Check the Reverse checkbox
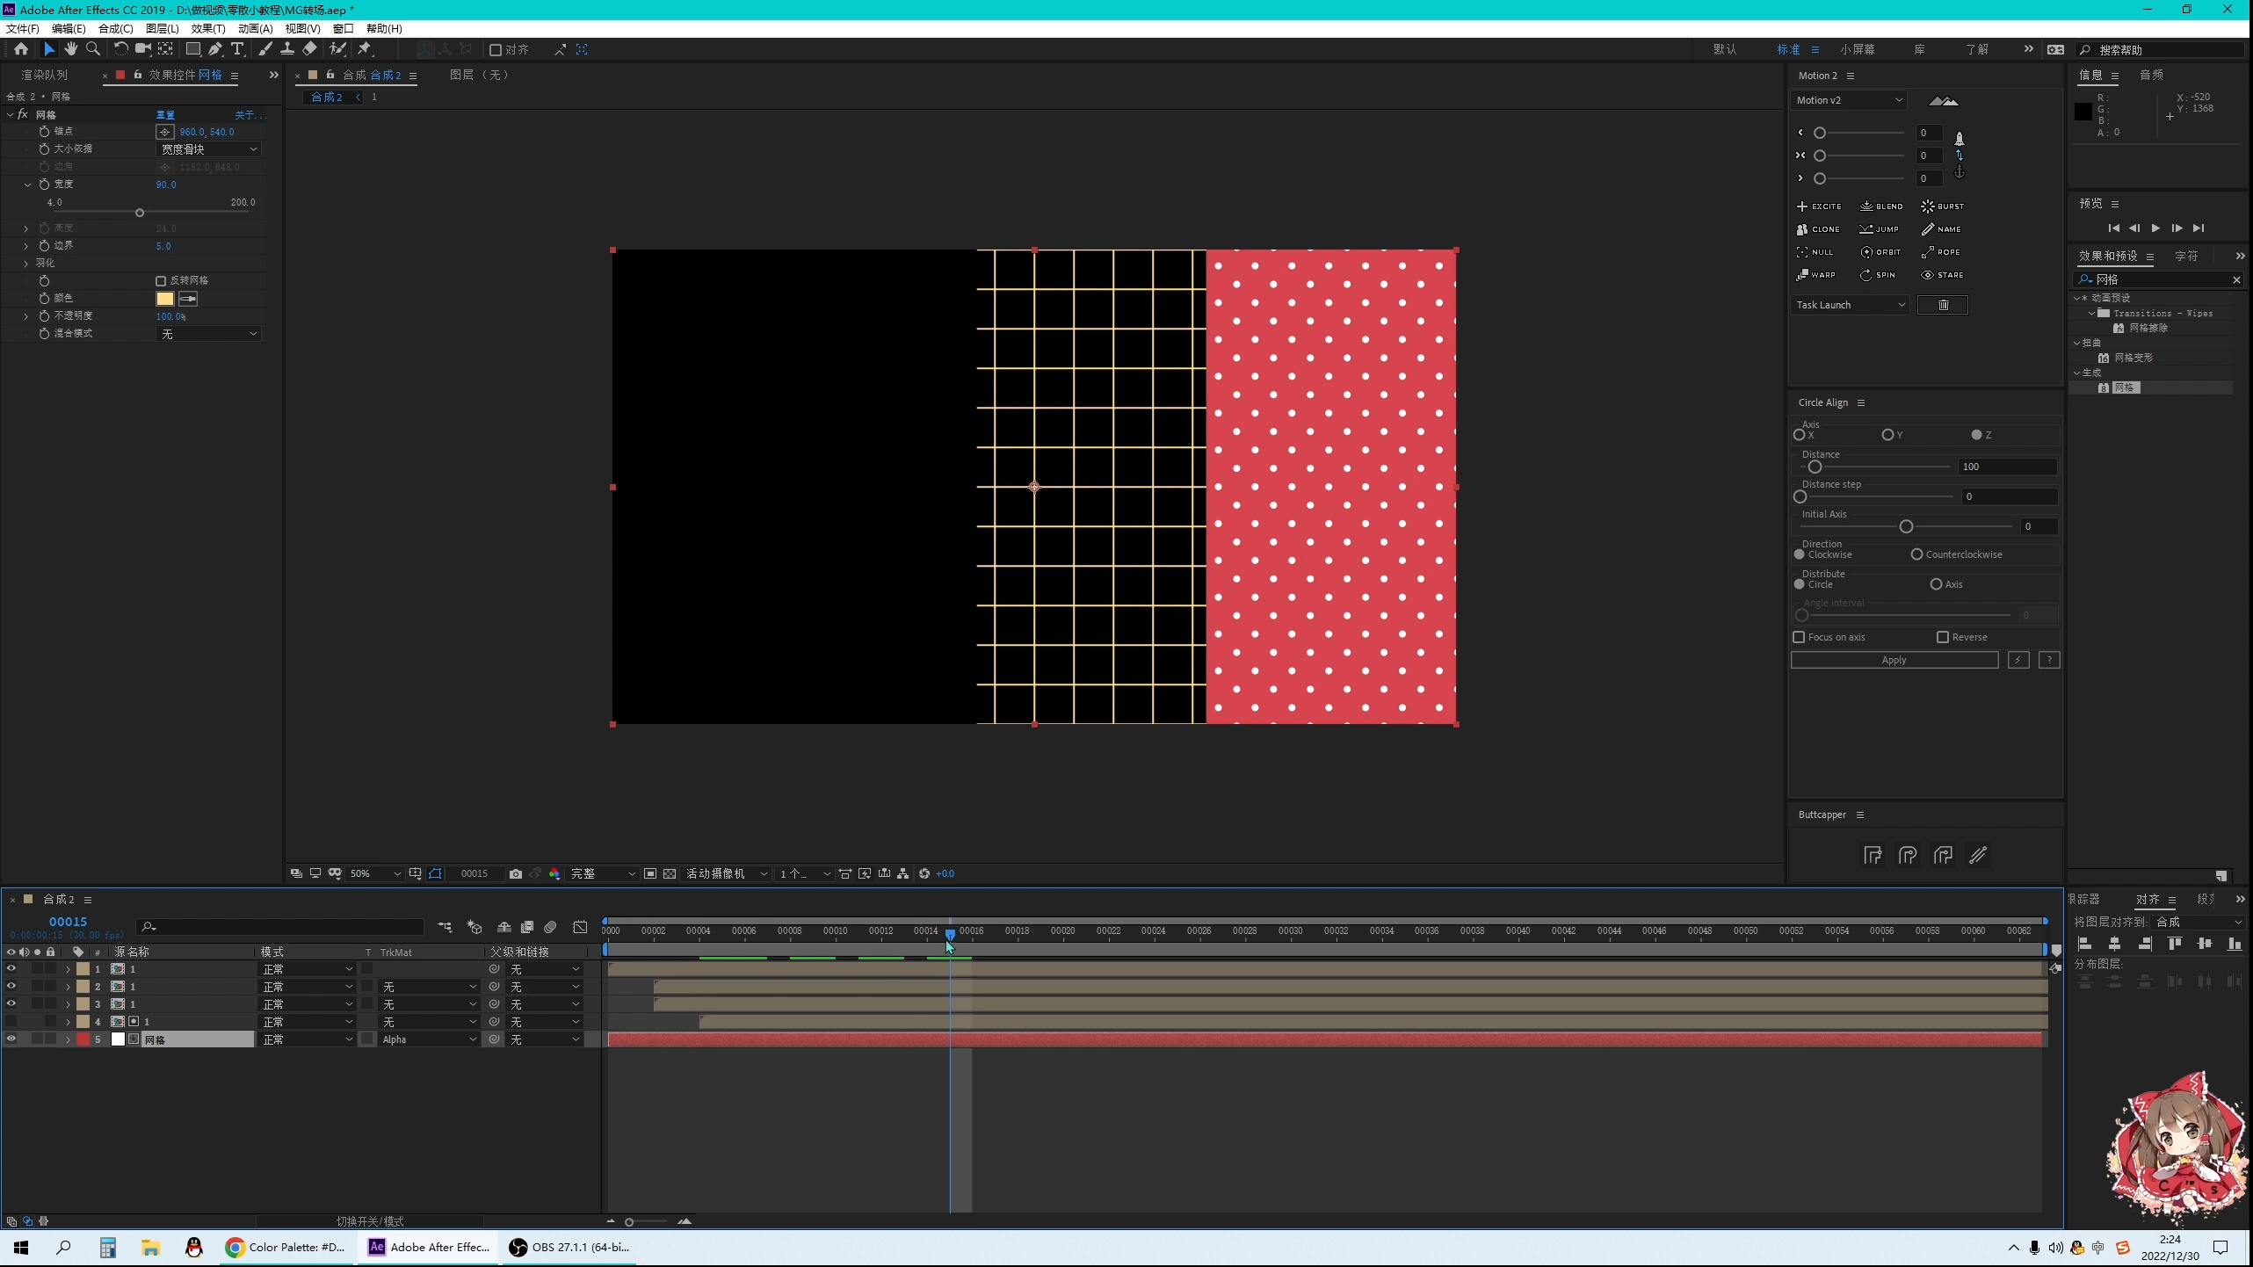 [x=1943, y=637]
